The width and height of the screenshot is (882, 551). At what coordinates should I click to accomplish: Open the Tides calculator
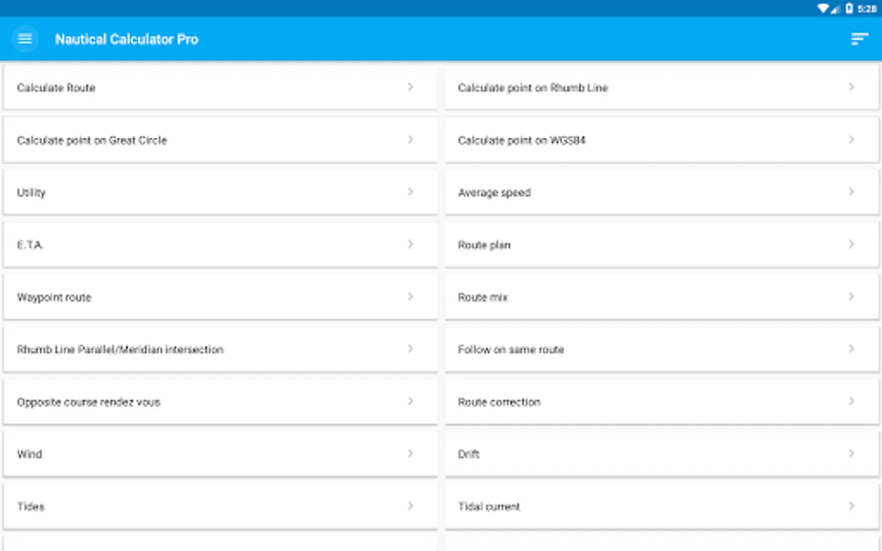pos(31,506)
